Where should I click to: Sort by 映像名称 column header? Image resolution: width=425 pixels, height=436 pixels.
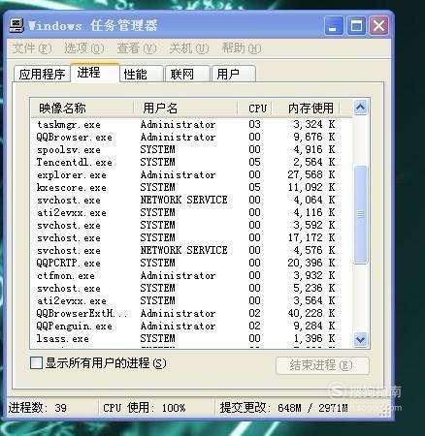[x=82, y=108]
